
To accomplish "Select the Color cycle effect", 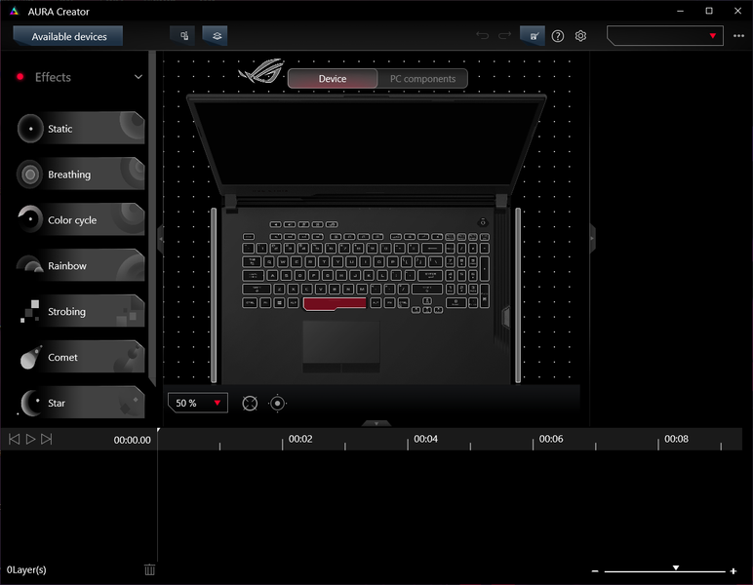I will coord(81,219).
